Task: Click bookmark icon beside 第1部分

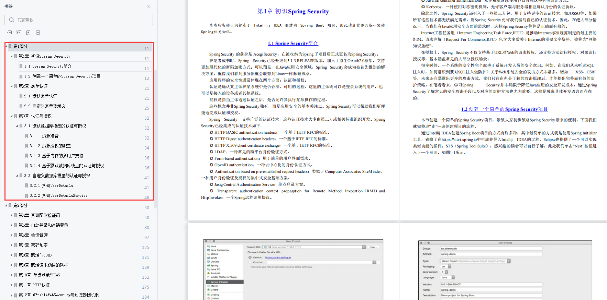Action: pos(10,46)
